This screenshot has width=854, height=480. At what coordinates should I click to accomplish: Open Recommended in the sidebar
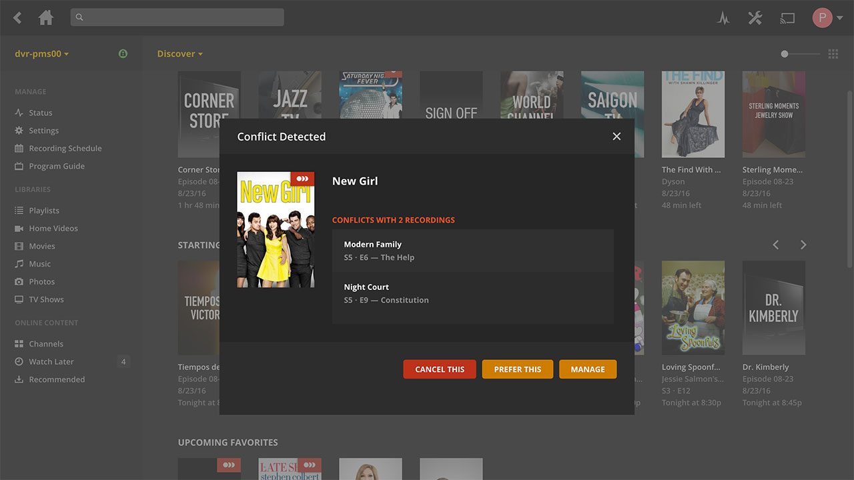57,379
